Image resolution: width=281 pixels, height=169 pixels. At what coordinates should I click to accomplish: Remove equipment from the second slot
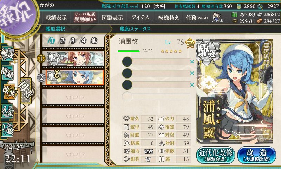(192, 73)
